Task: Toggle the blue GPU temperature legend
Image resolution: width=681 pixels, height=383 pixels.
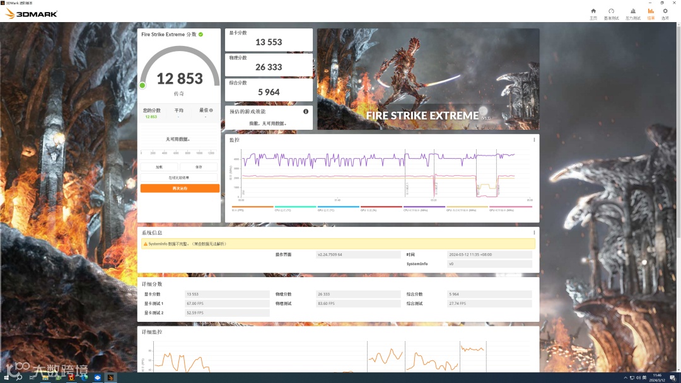Action: [x=338, y=208]
